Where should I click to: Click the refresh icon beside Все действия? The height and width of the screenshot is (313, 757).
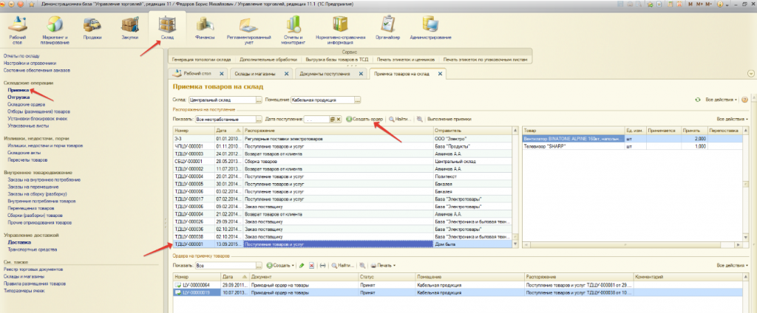tap(697, 99)
